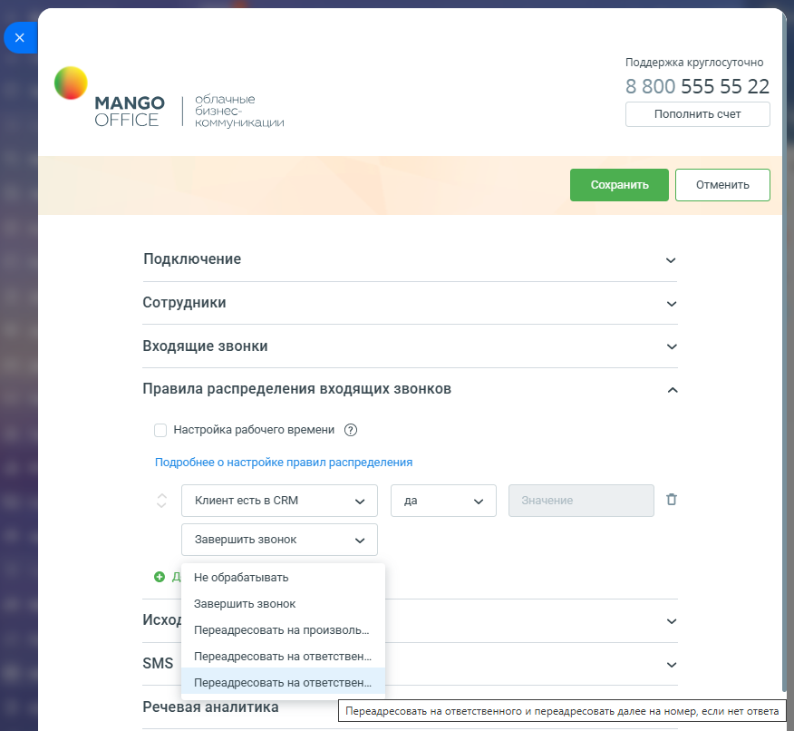Move rule down with the down arrow
This screenshot has height=731, width=794.
(x=161, y=505)
